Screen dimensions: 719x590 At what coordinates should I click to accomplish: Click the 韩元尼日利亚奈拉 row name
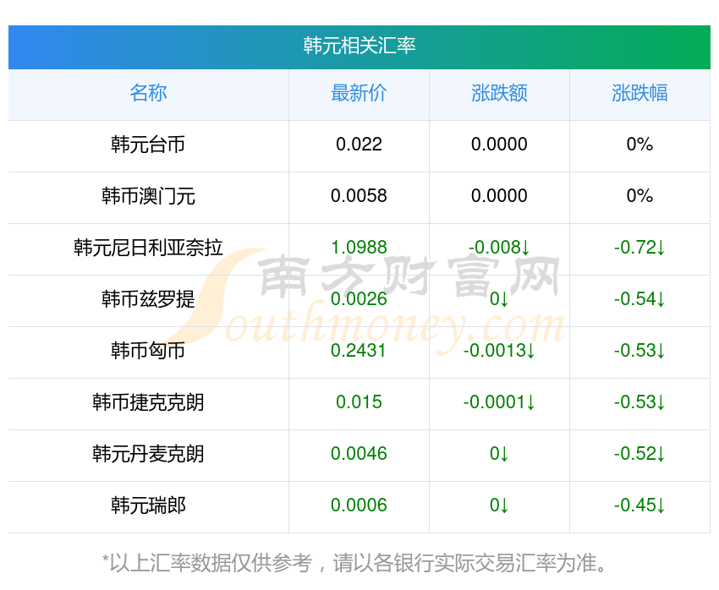coord(148,248)
